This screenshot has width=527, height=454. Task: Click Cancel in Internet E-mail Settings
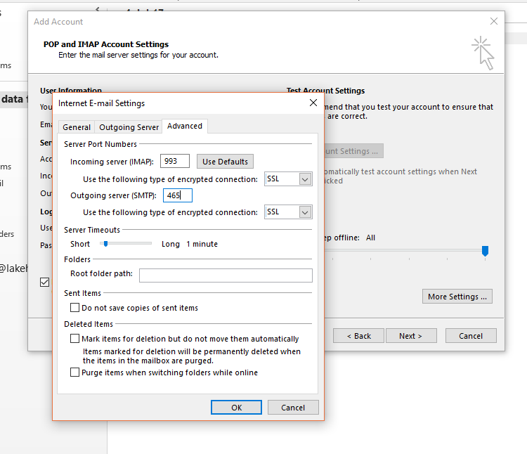click(293, 408)
